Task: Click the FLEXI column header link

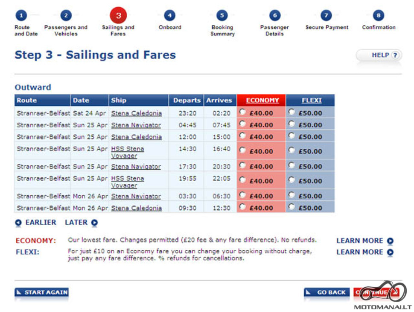Action: coord(312,101)
